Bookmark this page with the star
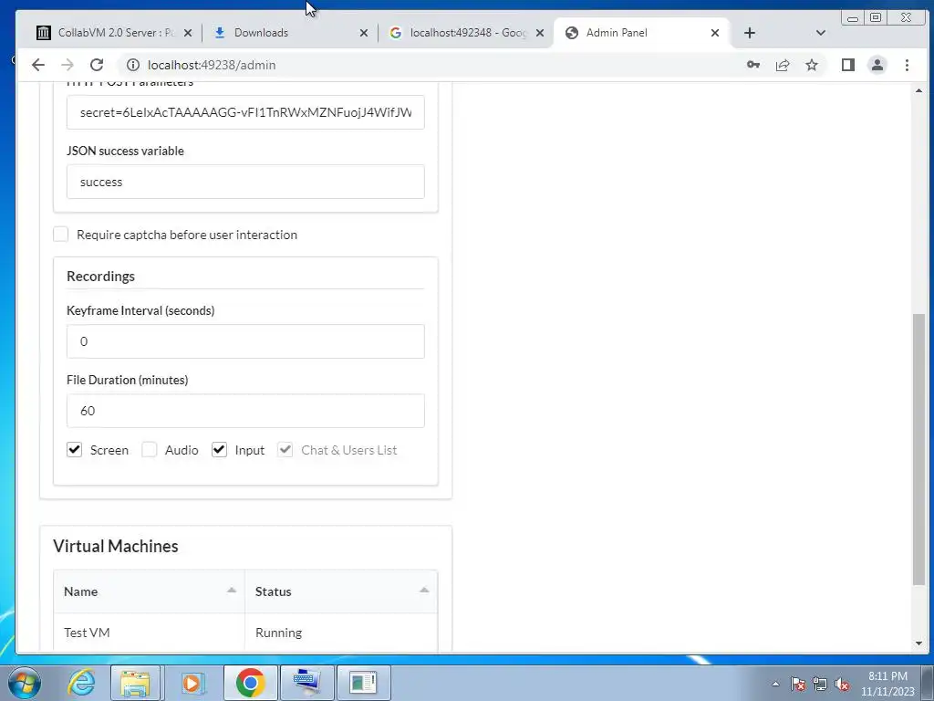The height and width of the screenshot is (701, 934). (811, 65)
